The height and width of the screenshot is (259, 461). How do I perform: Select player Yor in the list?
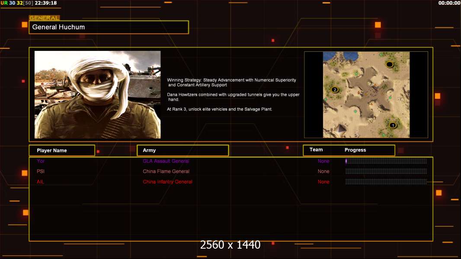click(41, 161)
